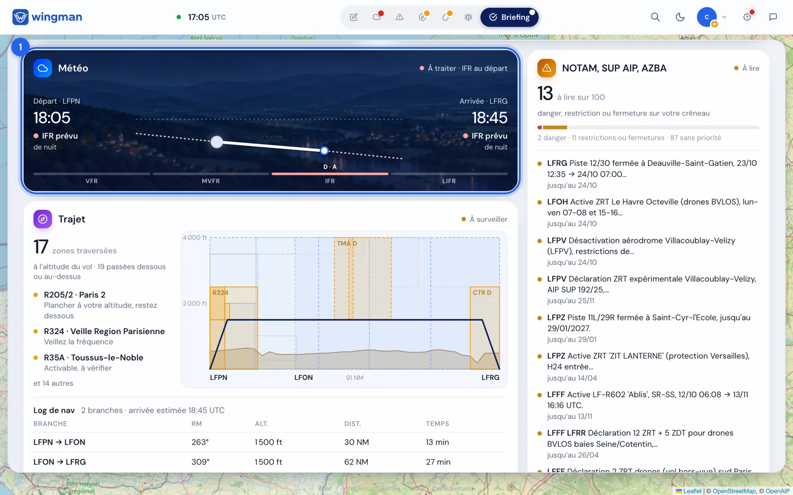Open the NOTAM warning triangle tab
This screenshot has width=793, height=495.
click(x=399, y=17)
